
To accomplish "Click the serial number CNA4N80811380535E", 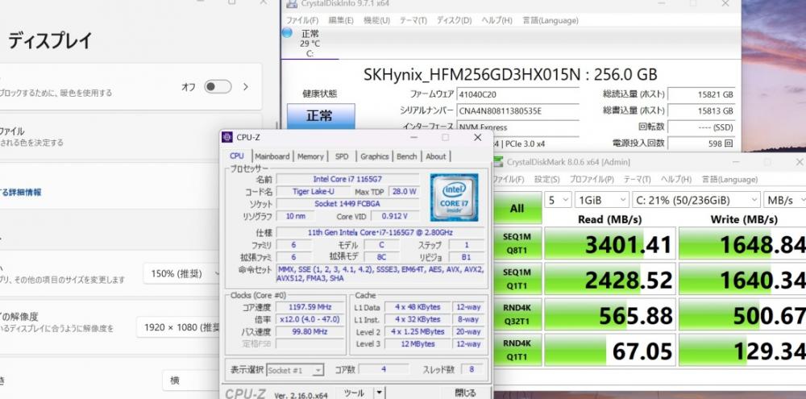I will pyautogui.click(x=517, y=111).
